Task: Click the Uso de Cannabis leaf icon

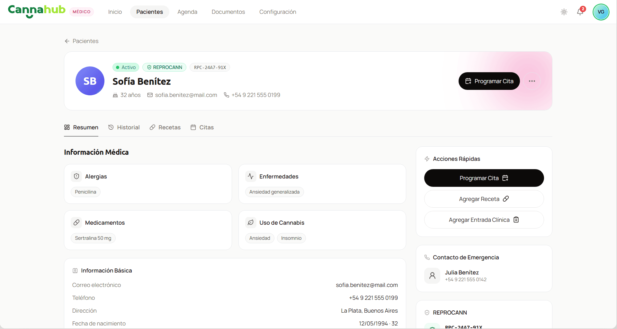Action: coord(251,222)
